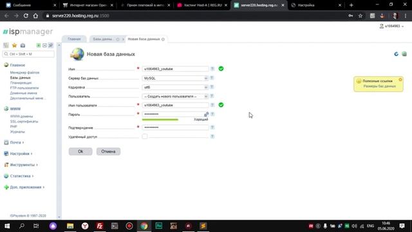The image size is (412, 232).
Task: Click help icon beside MySQL server dropdown
Action: 212,78
